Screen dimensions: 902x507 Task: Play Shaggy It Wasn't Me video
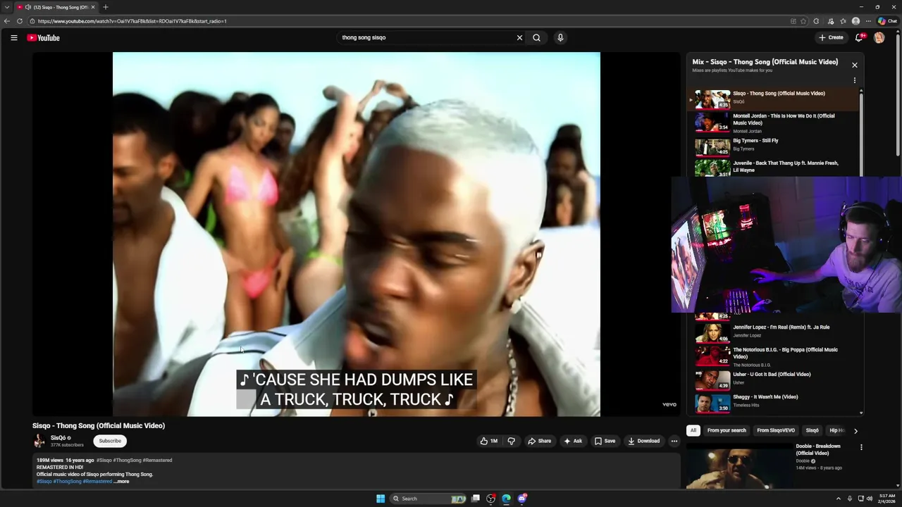coord(774,402)
